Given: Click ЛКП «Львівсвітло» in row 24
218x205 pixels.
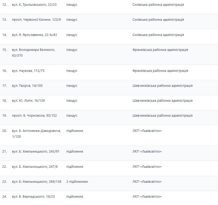Looking at the screenshot, I should pos(147,197).
